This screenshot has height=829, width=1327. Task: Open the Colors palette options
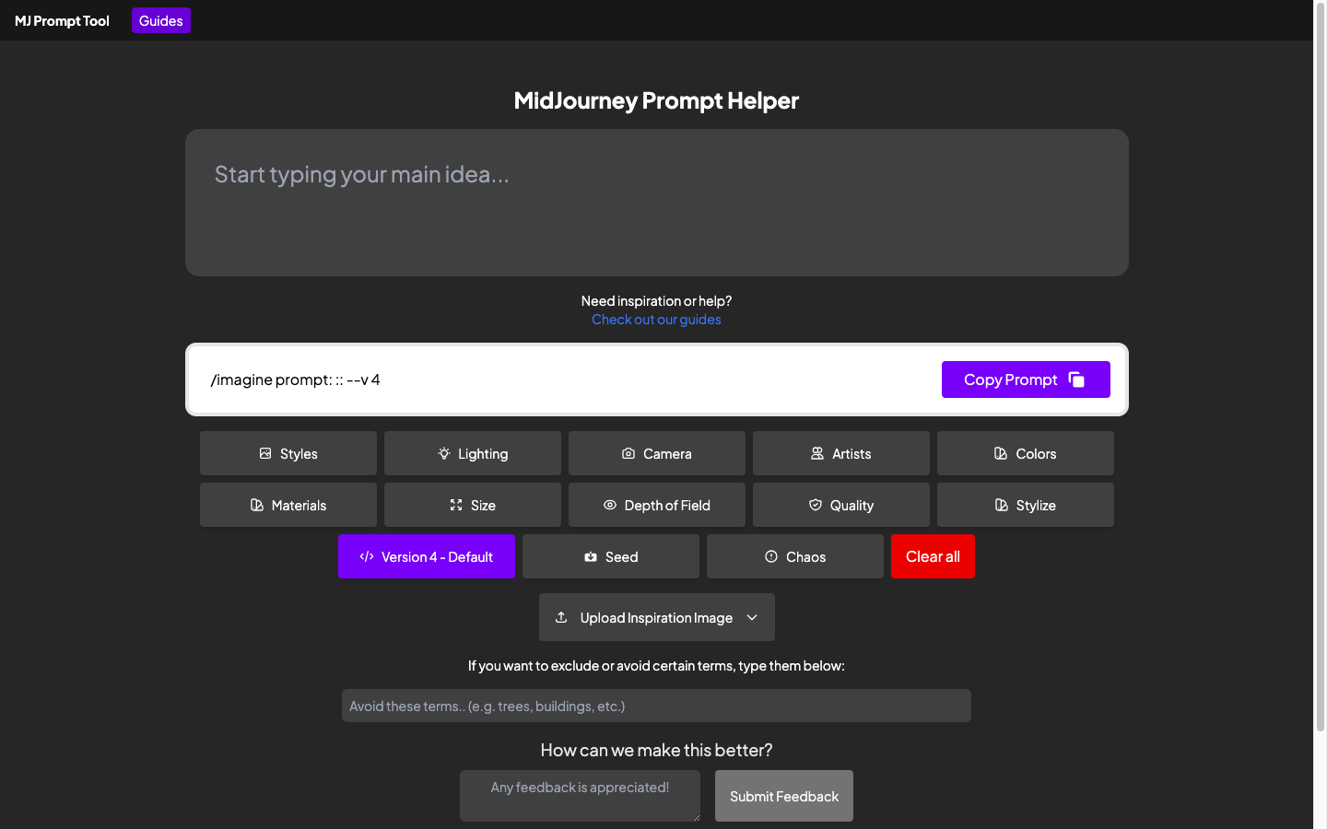[x=1026, y=453]
